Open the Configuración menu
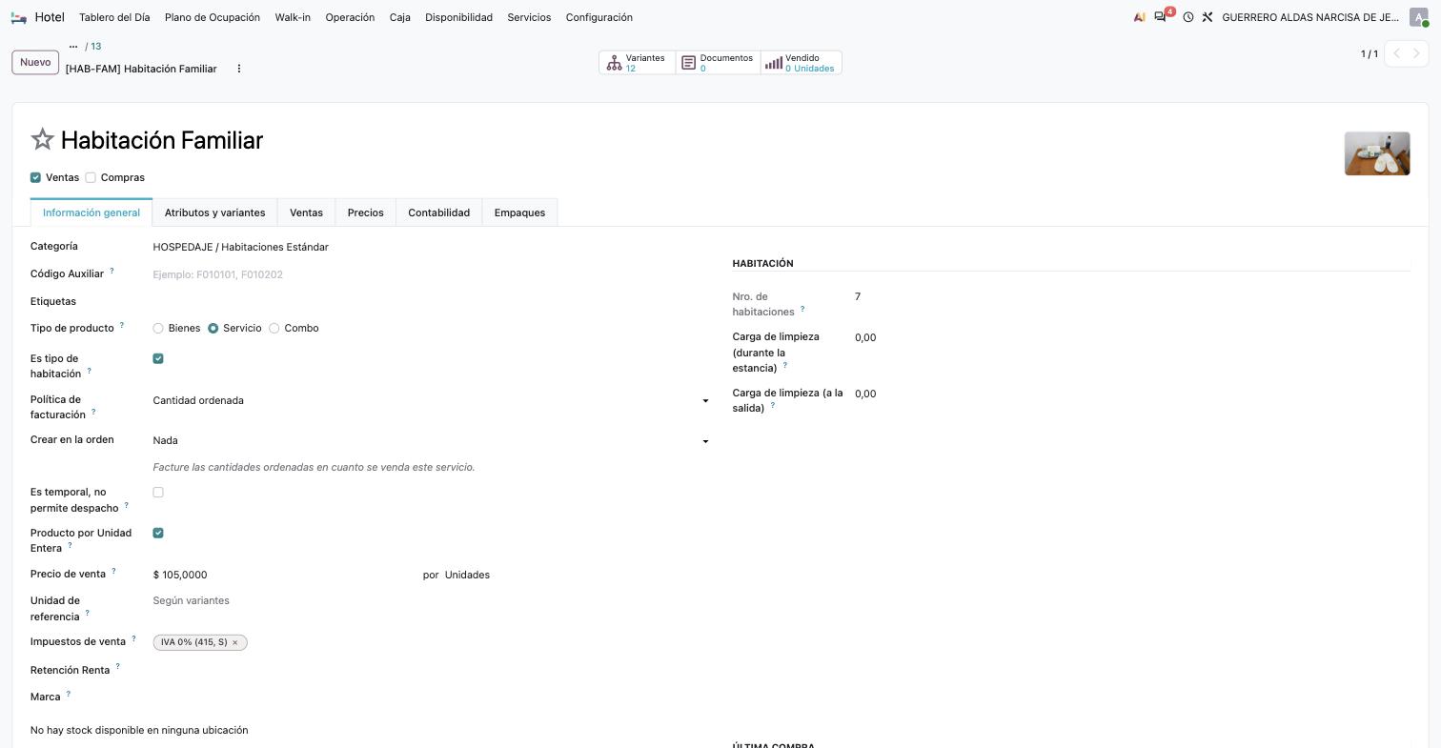The width and height of the screenshot is (1441, 748). click(x=599, y=17)
